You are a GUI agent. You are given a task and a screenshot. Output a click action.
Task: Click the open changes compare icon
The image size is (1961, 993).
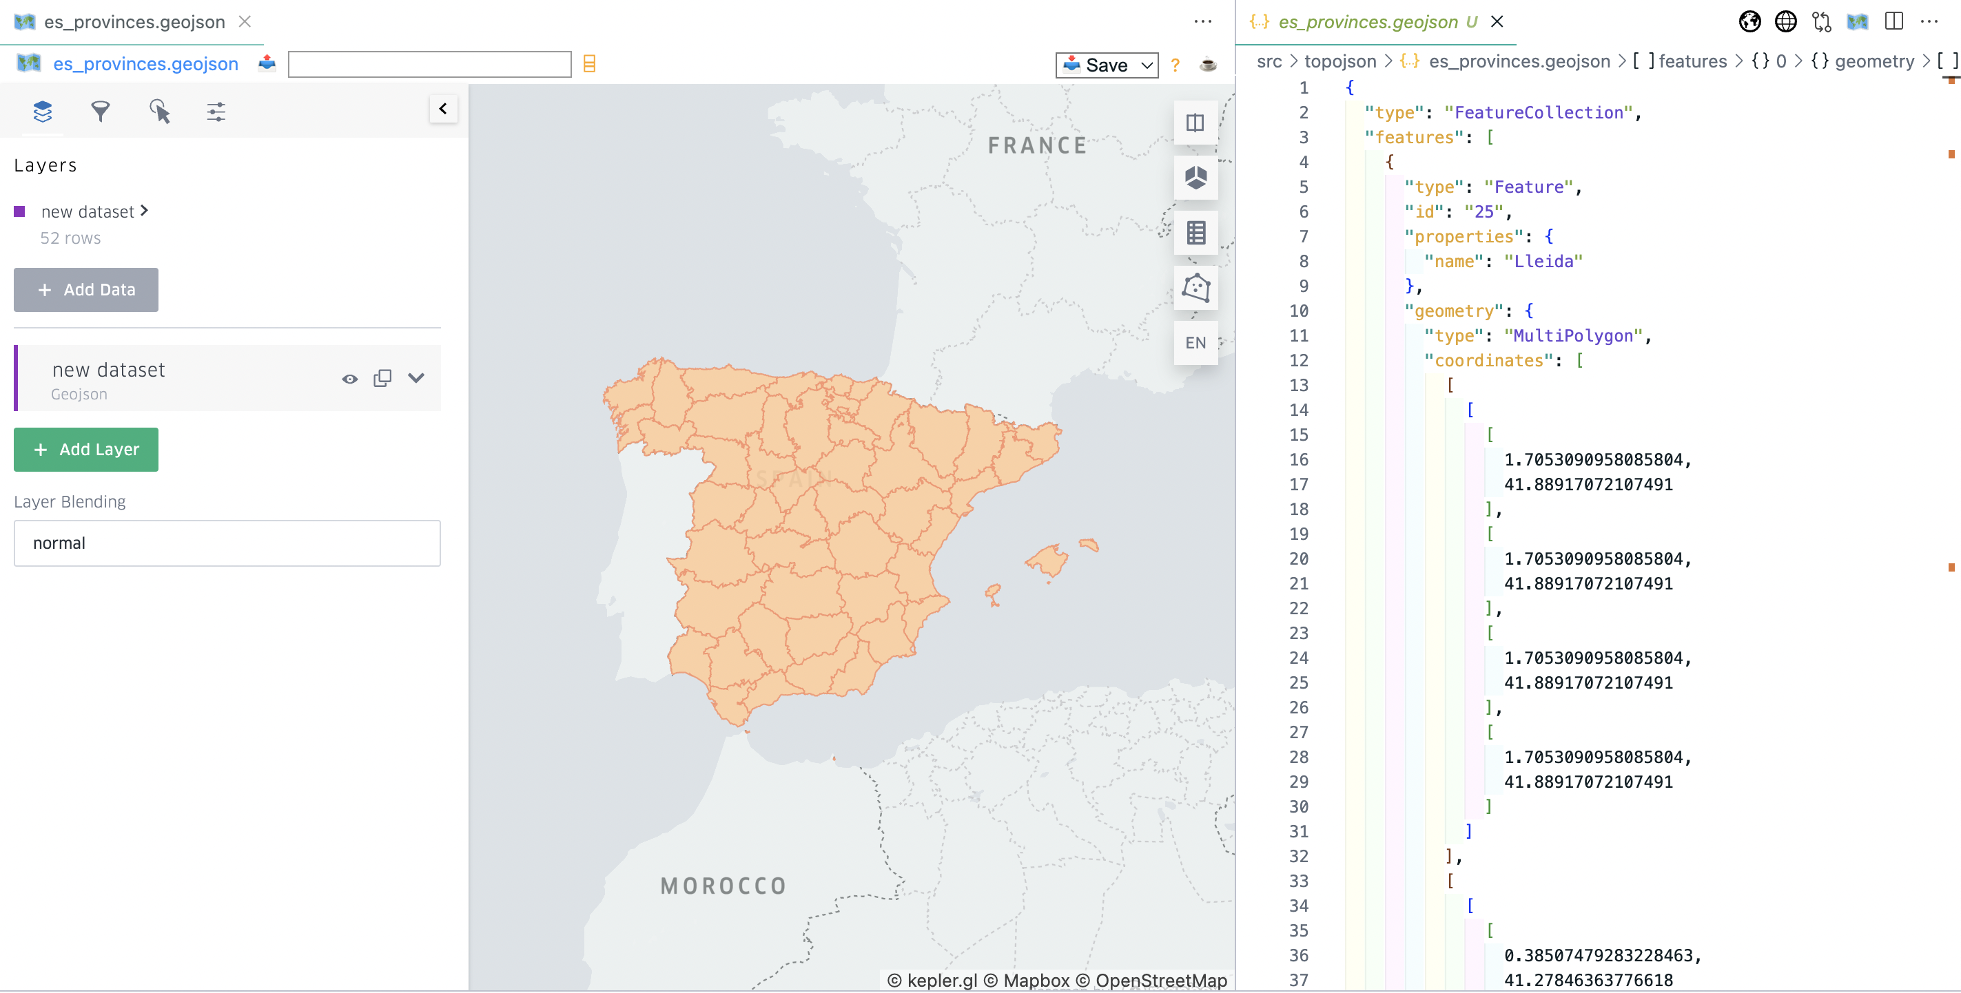(x=1822, y=21)
